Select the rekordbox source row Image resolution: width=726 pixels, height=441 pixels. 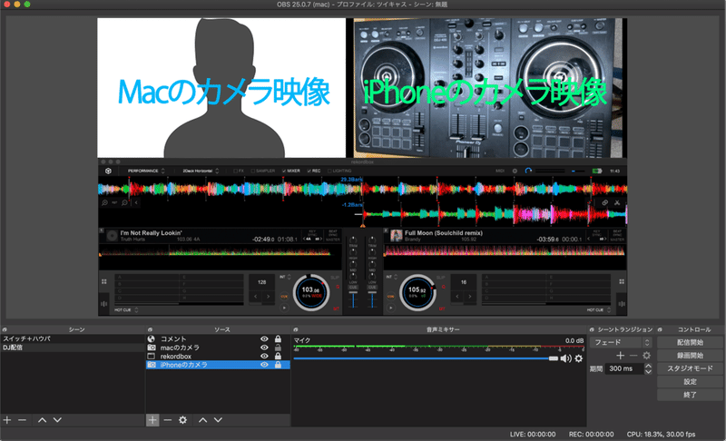click(218, 357)
